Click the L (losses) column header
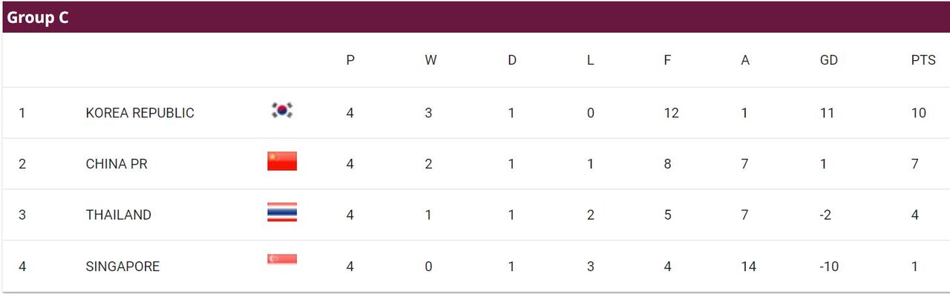 point(590,61)
